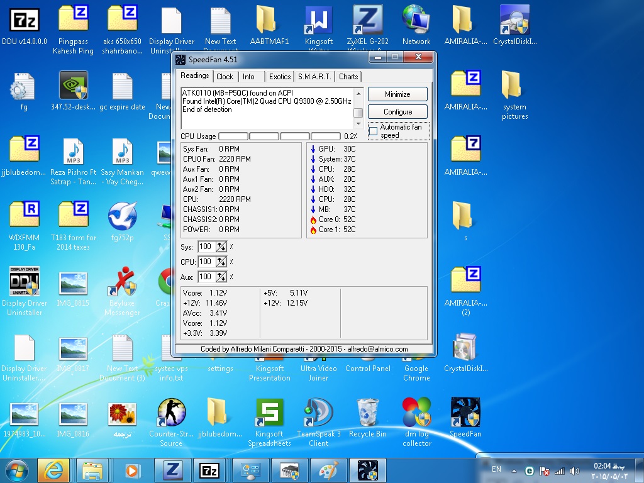Click the Minimize button in SpeedFan
The height and width of the screenshot is (483, 644).
397,94
